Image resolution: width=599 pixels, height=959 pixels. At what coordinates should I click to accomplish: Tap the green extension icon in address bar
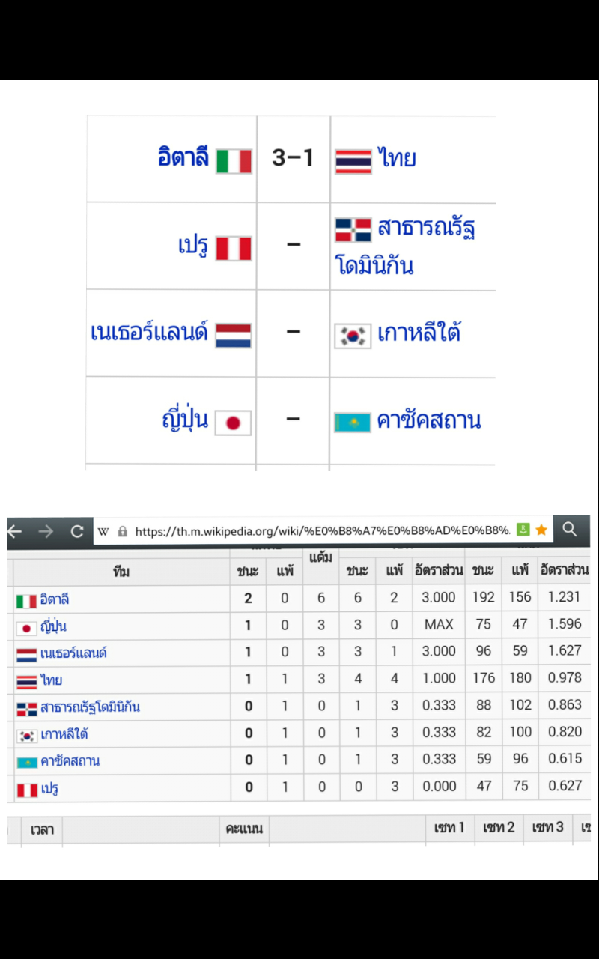(523, 530)
